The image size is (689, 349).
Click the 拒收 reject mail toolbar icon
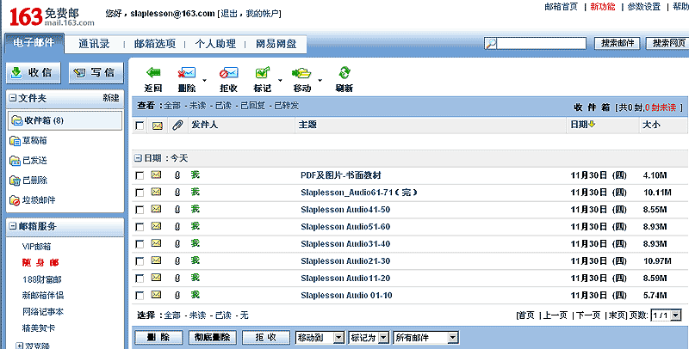(229, 74)
